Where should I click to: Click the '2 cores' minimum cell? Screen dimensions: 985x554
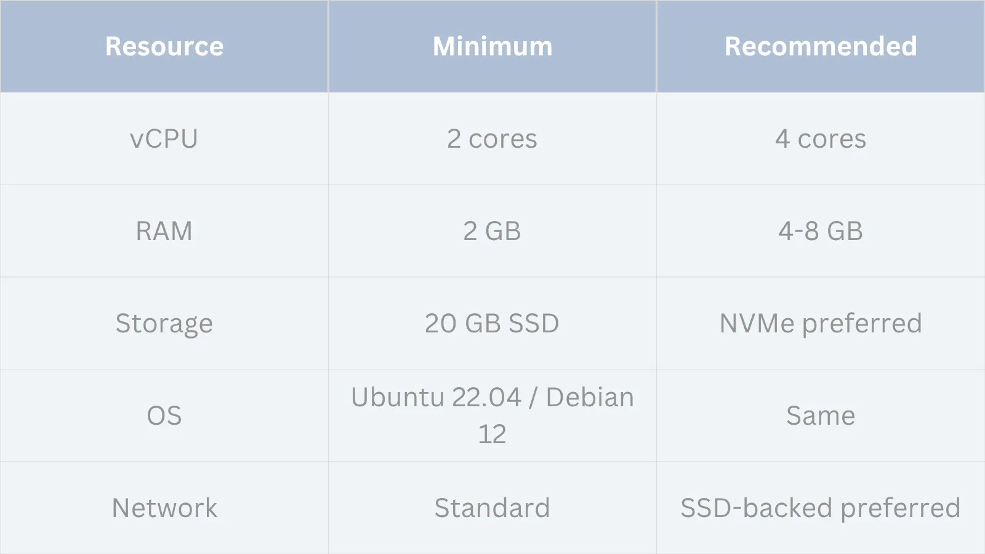click(492, 139)
